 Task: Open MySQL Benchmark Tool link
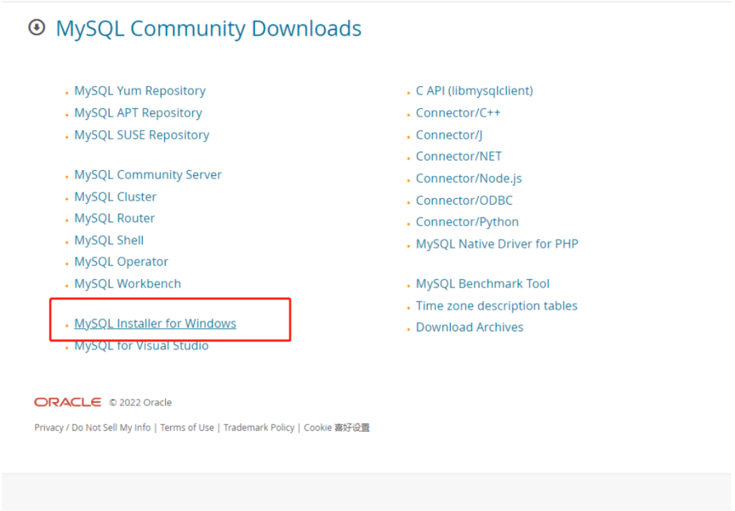click(x=483, y=283)
